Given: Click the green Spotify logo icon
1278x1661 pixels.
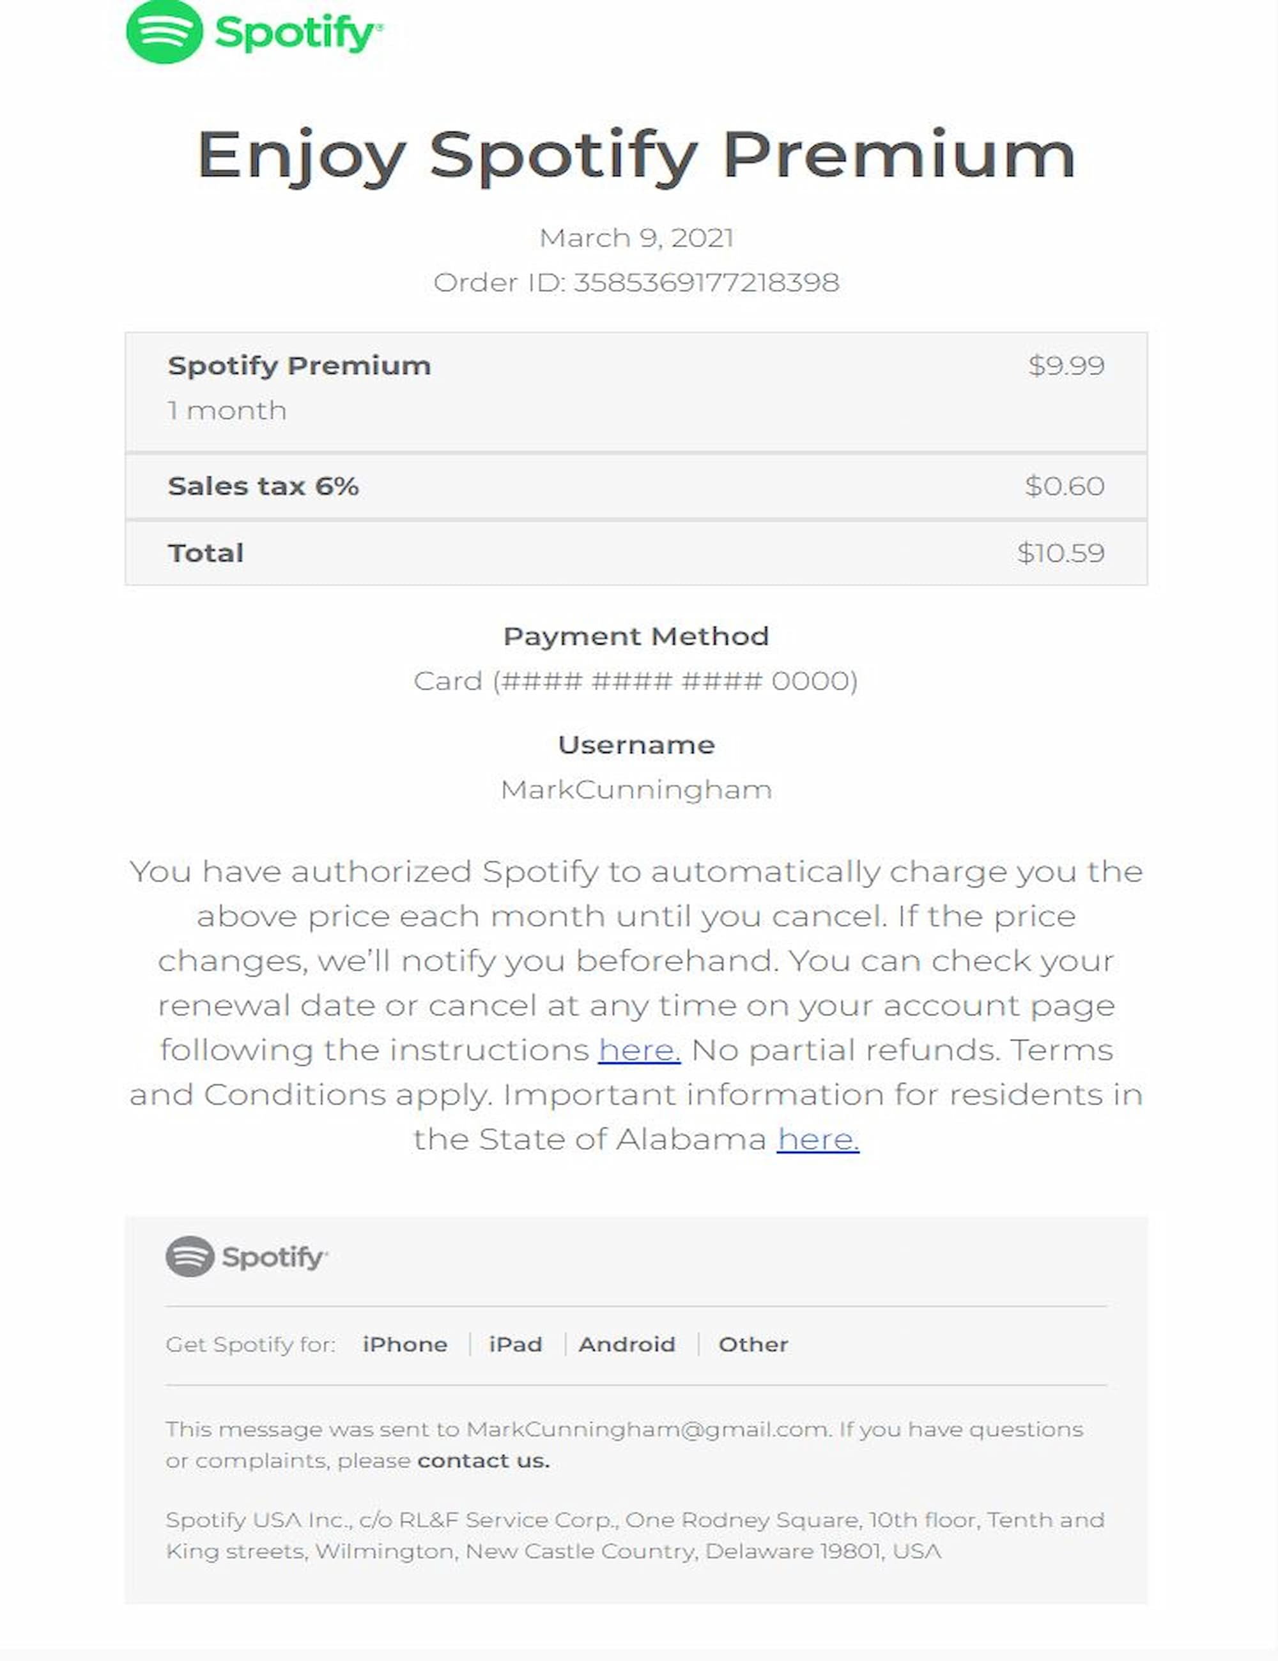Looking at the screenshot, I should click(x=164, y=31).
